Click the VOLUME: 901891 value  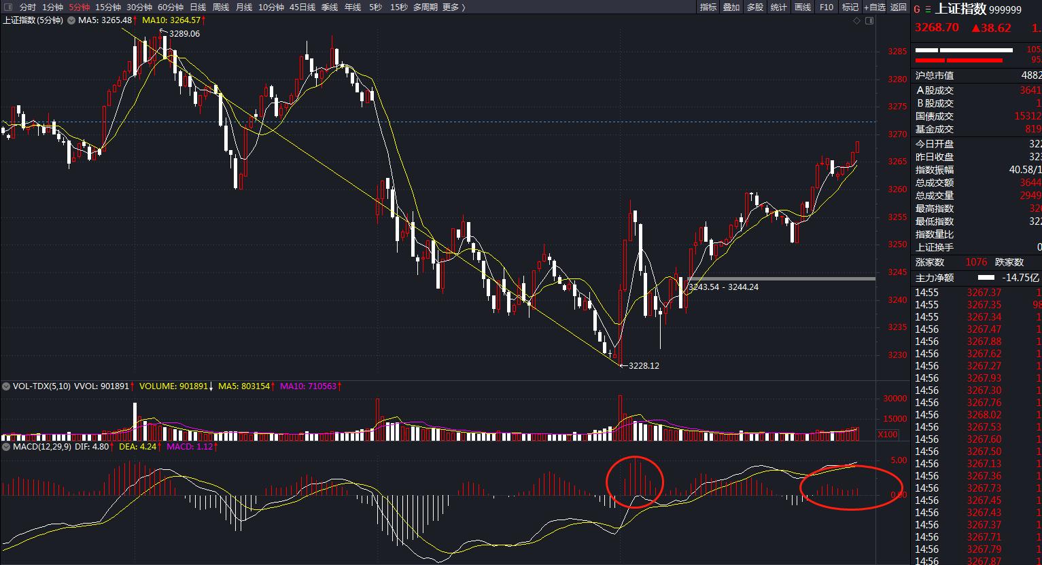173,386
